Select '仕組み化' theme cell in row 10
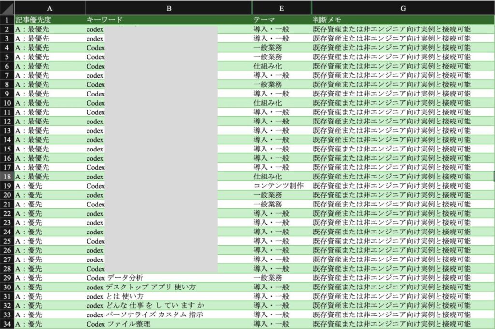The width and height of the screenshot is (495, 329). click(282, 103)
